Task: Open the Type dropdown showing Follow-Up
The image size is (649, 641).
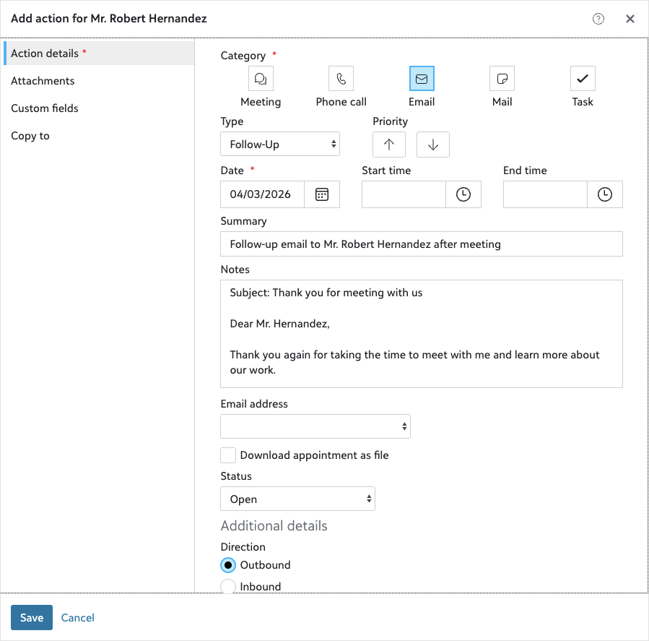Action: tap(280, 145)
